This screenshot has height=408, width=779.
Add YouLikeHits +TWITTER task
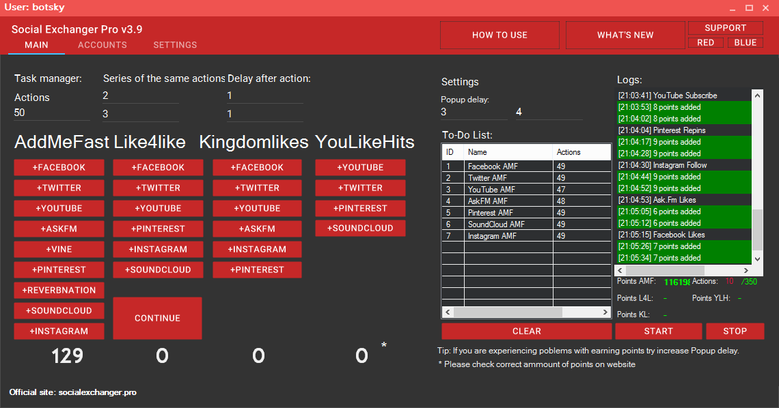tap(360, 188)
